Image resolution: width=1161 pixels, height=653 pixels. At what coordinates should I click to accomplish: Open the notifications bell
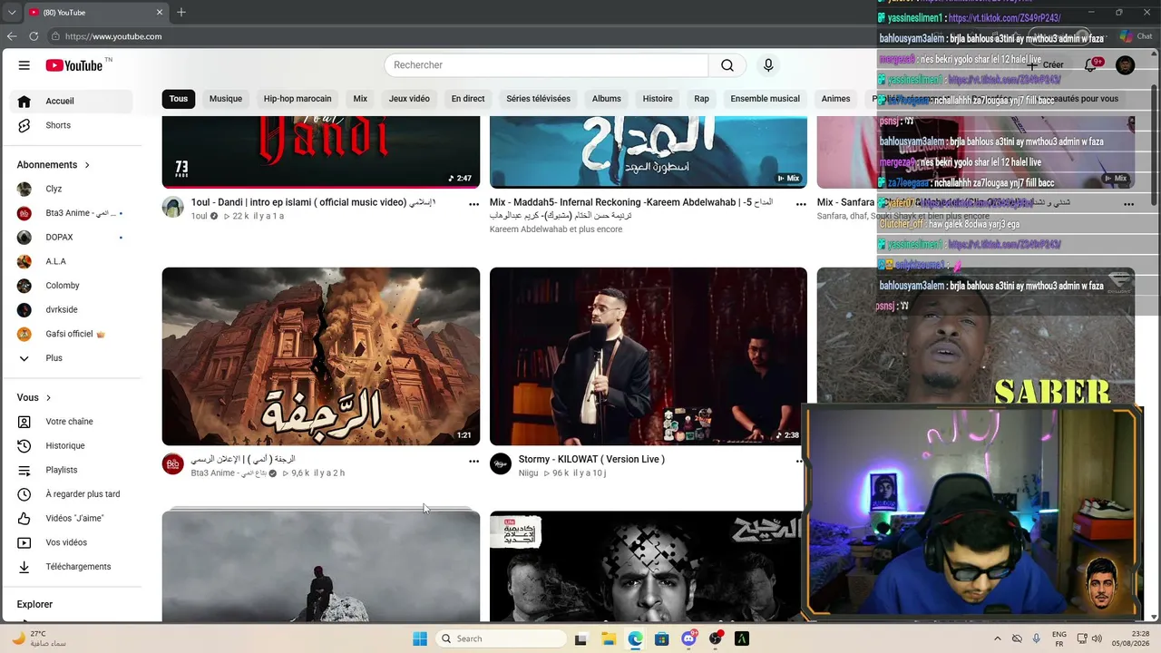(x=1091, y=65)
